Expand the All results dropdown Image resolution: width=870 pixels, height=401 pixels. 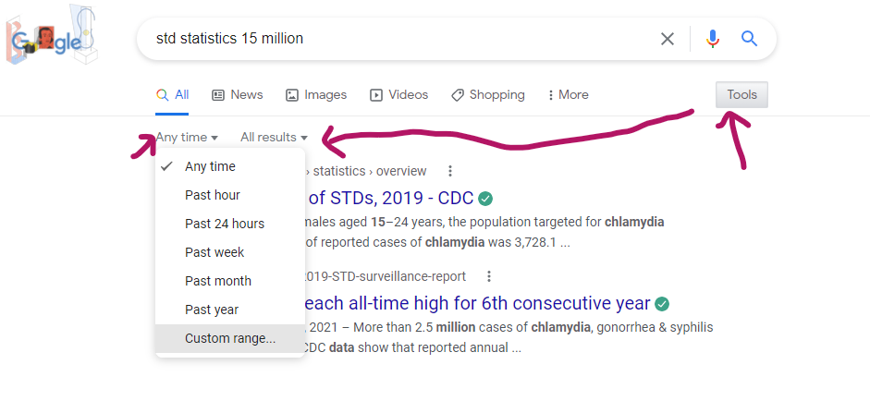pyautogui.click(x=274, y=138)
